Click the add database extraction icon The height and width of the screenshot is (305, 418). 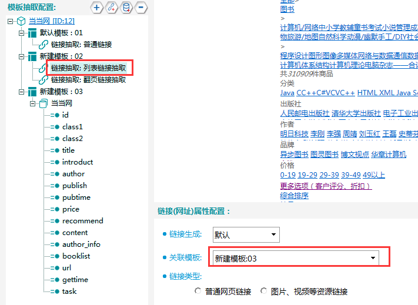point(126,8)
